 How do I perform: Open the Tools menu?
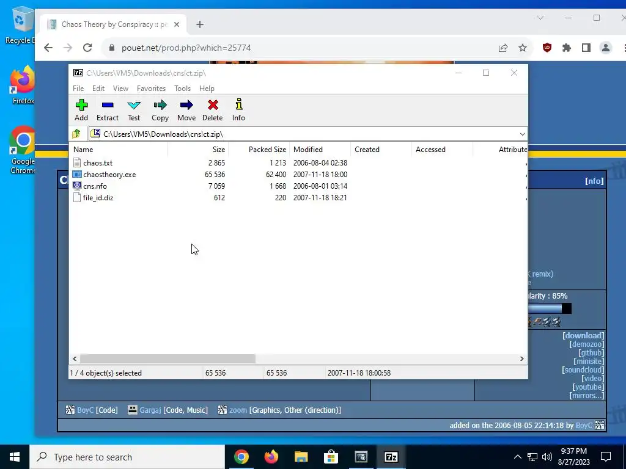[182, 89]
